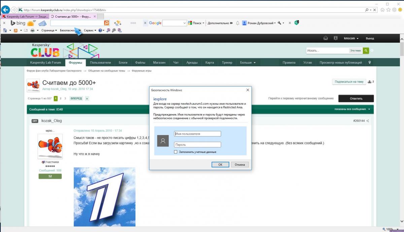
Task: Share post #260144 via share icon
Action: 368,121
